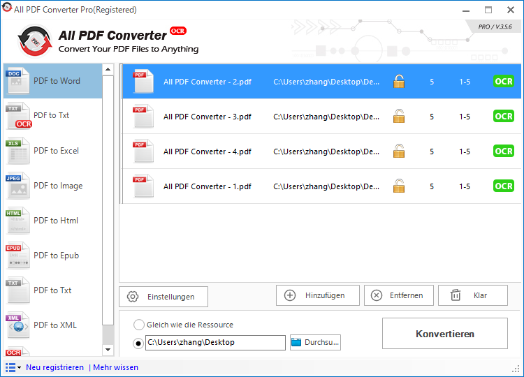
Task: Click Hinzufügen to add files
Action: (x=318, y=295)
